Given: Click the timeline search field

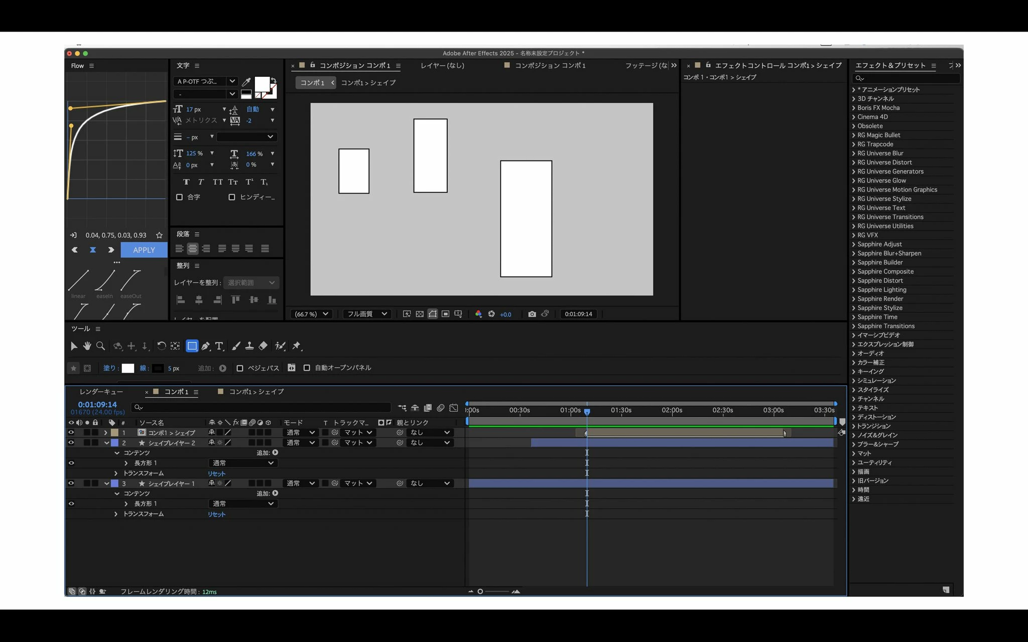Looking at the screenshot, I should [x=261, y=407].
